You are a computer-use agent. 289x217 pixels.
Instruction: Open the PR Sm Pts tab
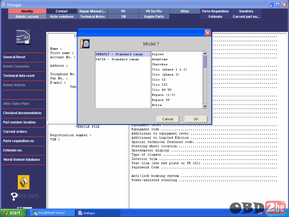point(154,11)
